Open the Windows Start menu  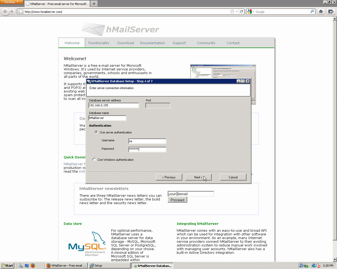pos(7,266)
